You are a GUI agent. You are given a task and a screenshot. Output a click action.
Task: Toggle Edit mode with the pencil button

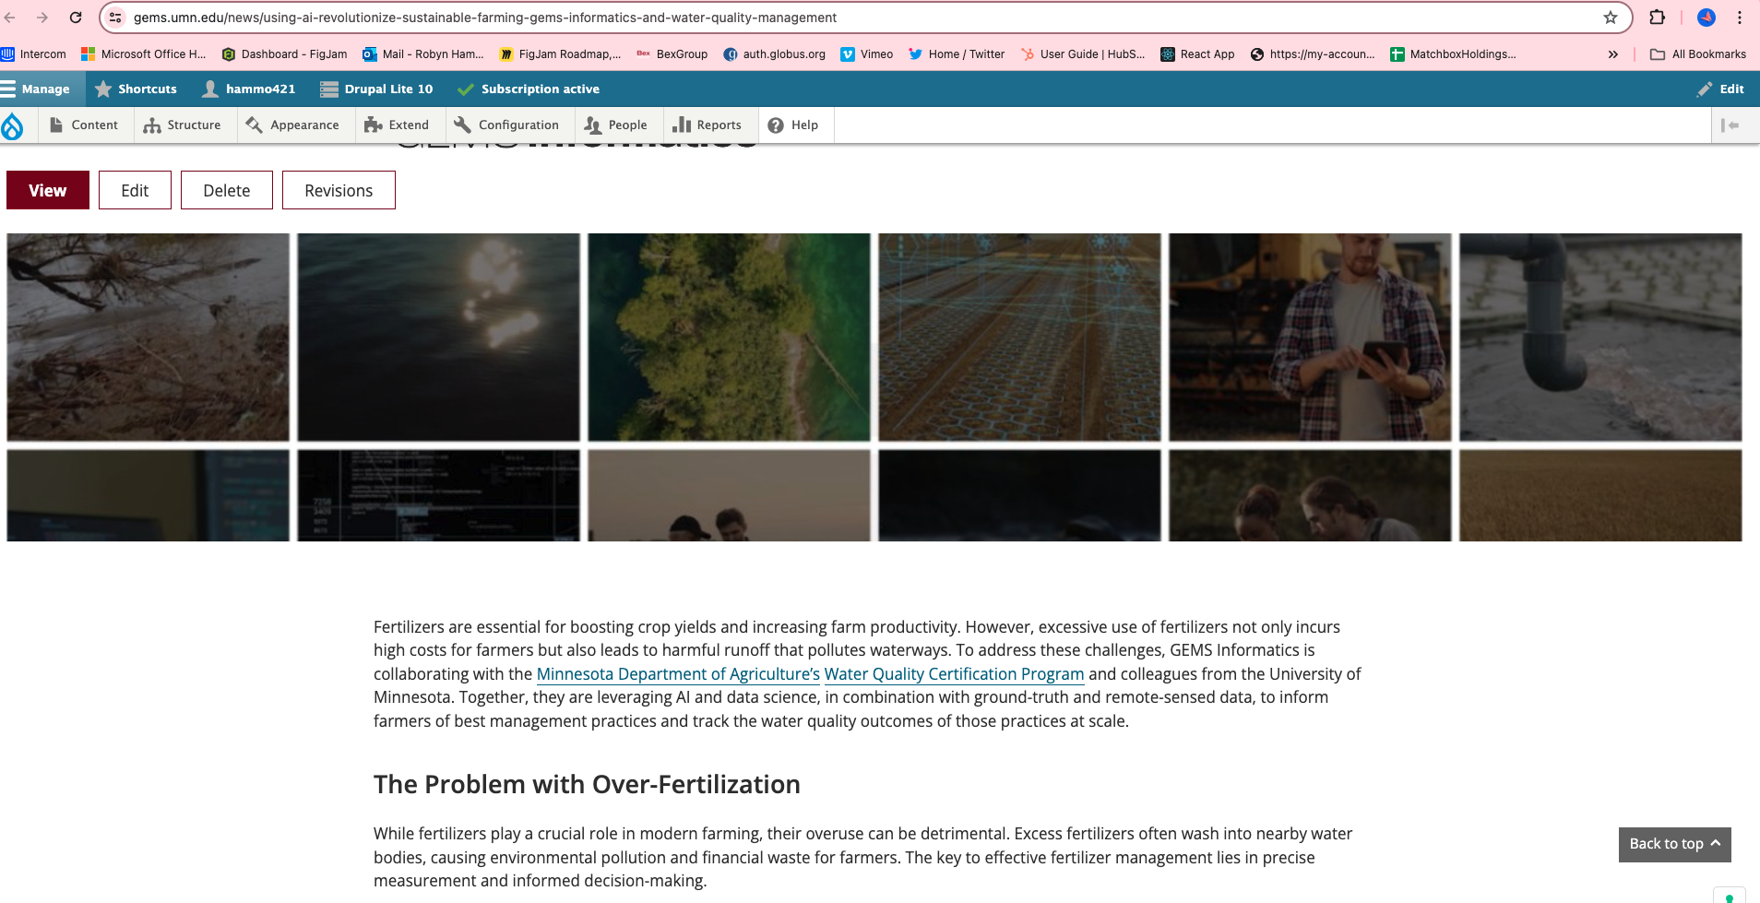(1720, 89)
